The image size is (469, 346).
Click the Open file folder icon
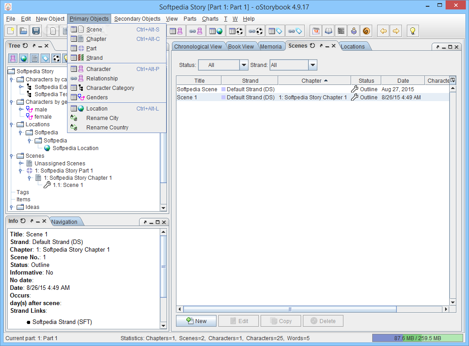[x=23, y=31]
